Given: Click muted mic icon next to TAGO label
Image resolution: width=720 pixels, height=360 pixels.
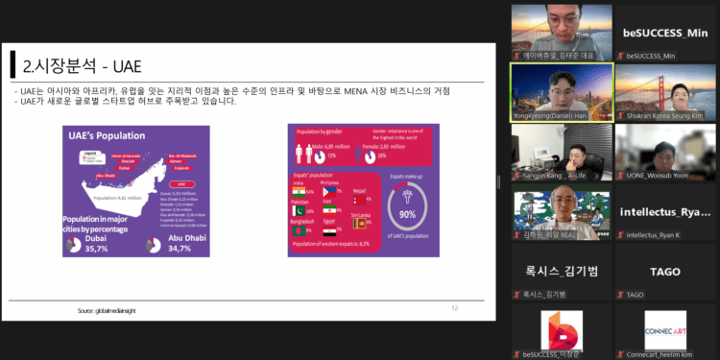Looking at the screenshot, I should tap(621, 295).
